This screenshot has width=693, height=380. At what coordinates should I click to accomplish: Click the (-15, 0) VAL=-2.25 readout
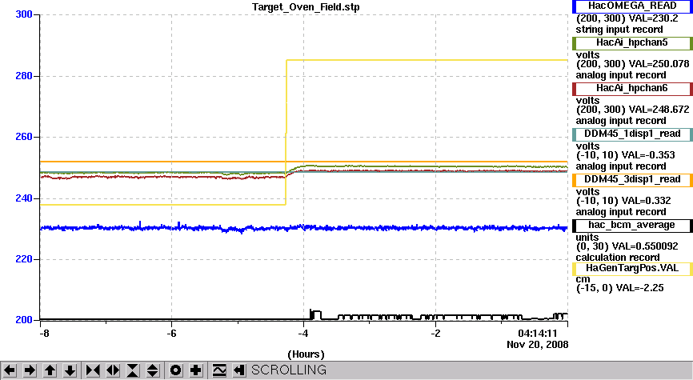pyautogui.click(x=619, y=288)
